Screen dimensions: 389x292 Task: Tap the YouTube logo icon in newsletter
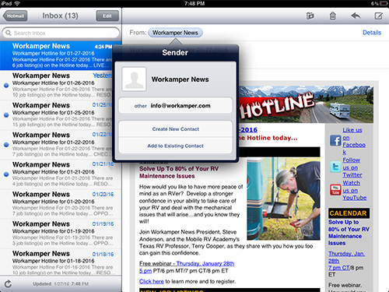point(335,190)
